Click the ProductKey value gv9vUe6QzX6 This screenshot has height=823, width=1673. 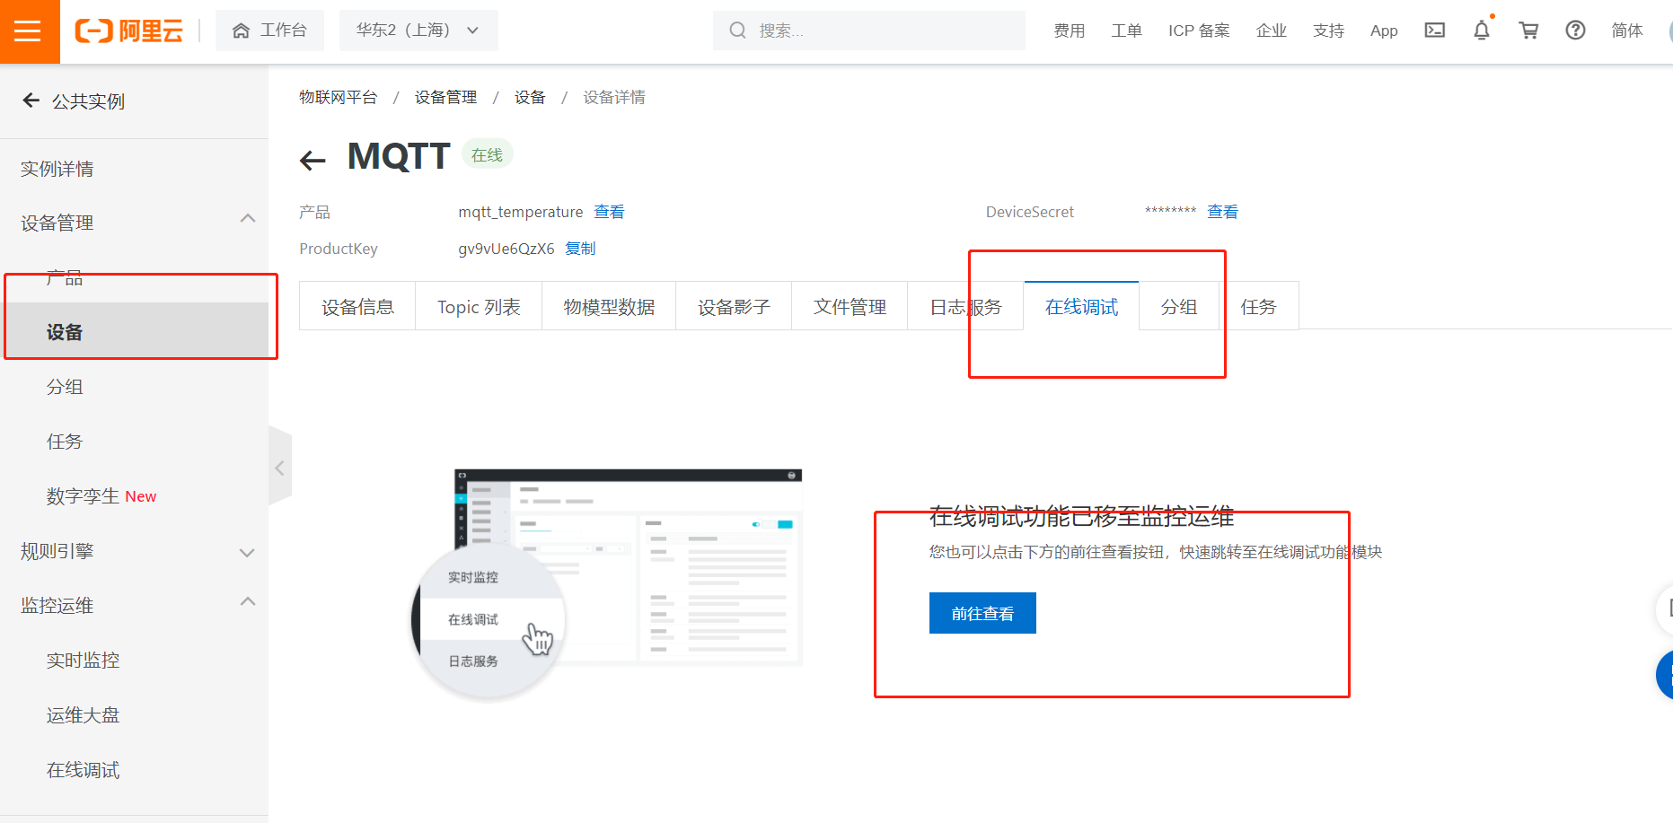pos(506,249)
